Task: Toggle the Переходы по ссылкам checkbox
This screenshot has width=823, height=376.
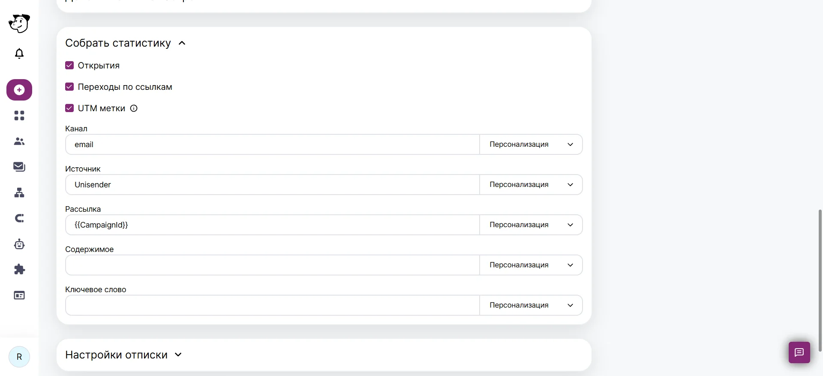Action: pos(69,87)
